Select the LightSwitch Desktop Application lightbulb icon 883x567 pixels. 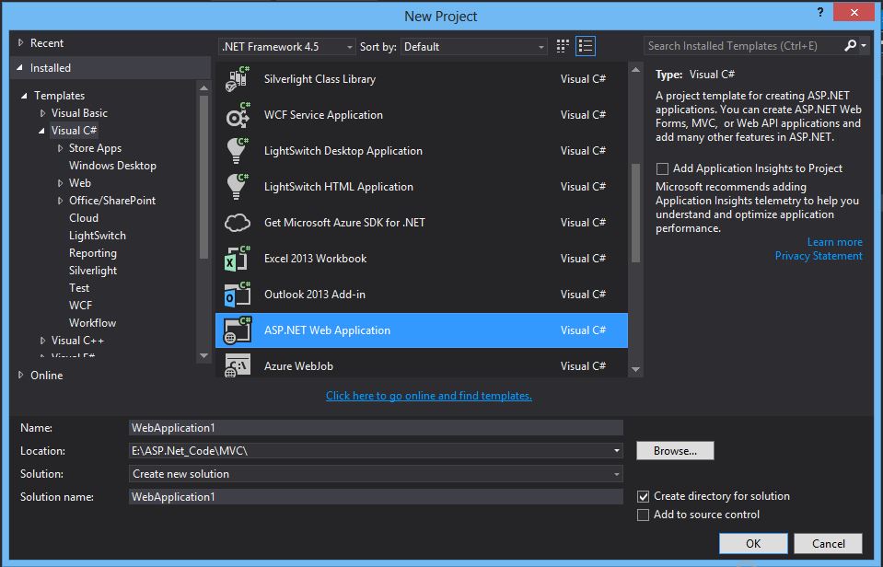(238, 151)
